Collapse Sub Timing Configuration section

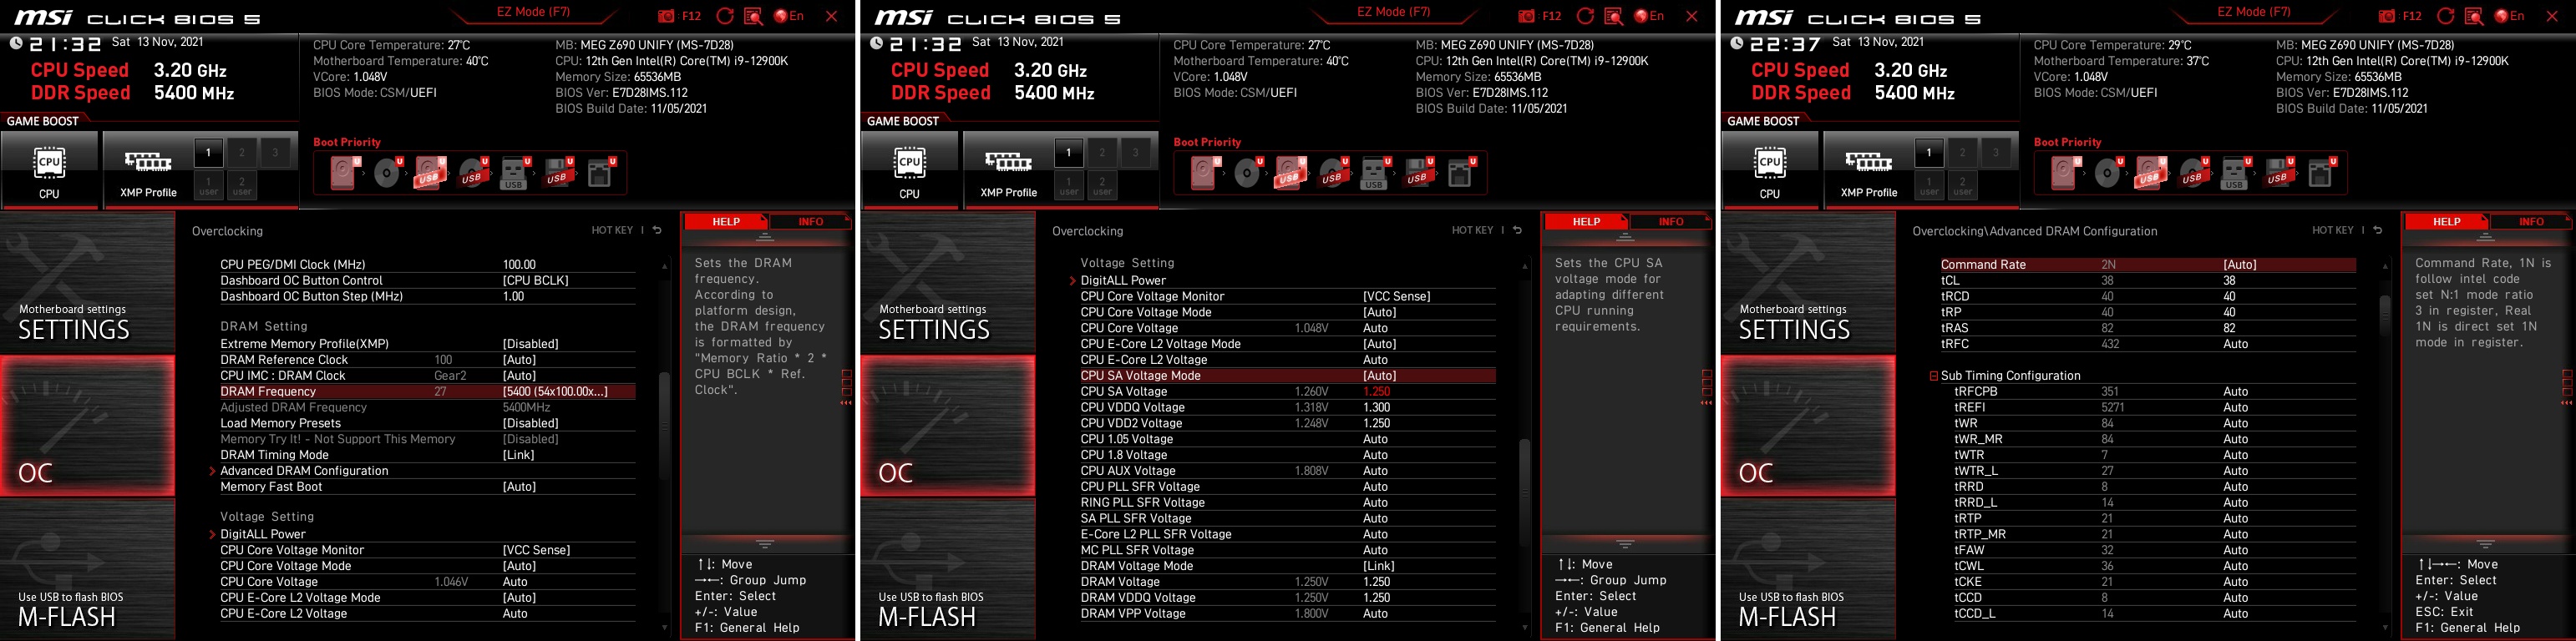pyautogui.click(x=1934, y=376)
